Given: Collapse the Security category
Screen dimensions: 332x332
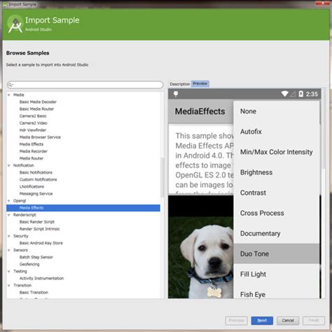Looking at the screenshot, I should click(x=9, y=236).
